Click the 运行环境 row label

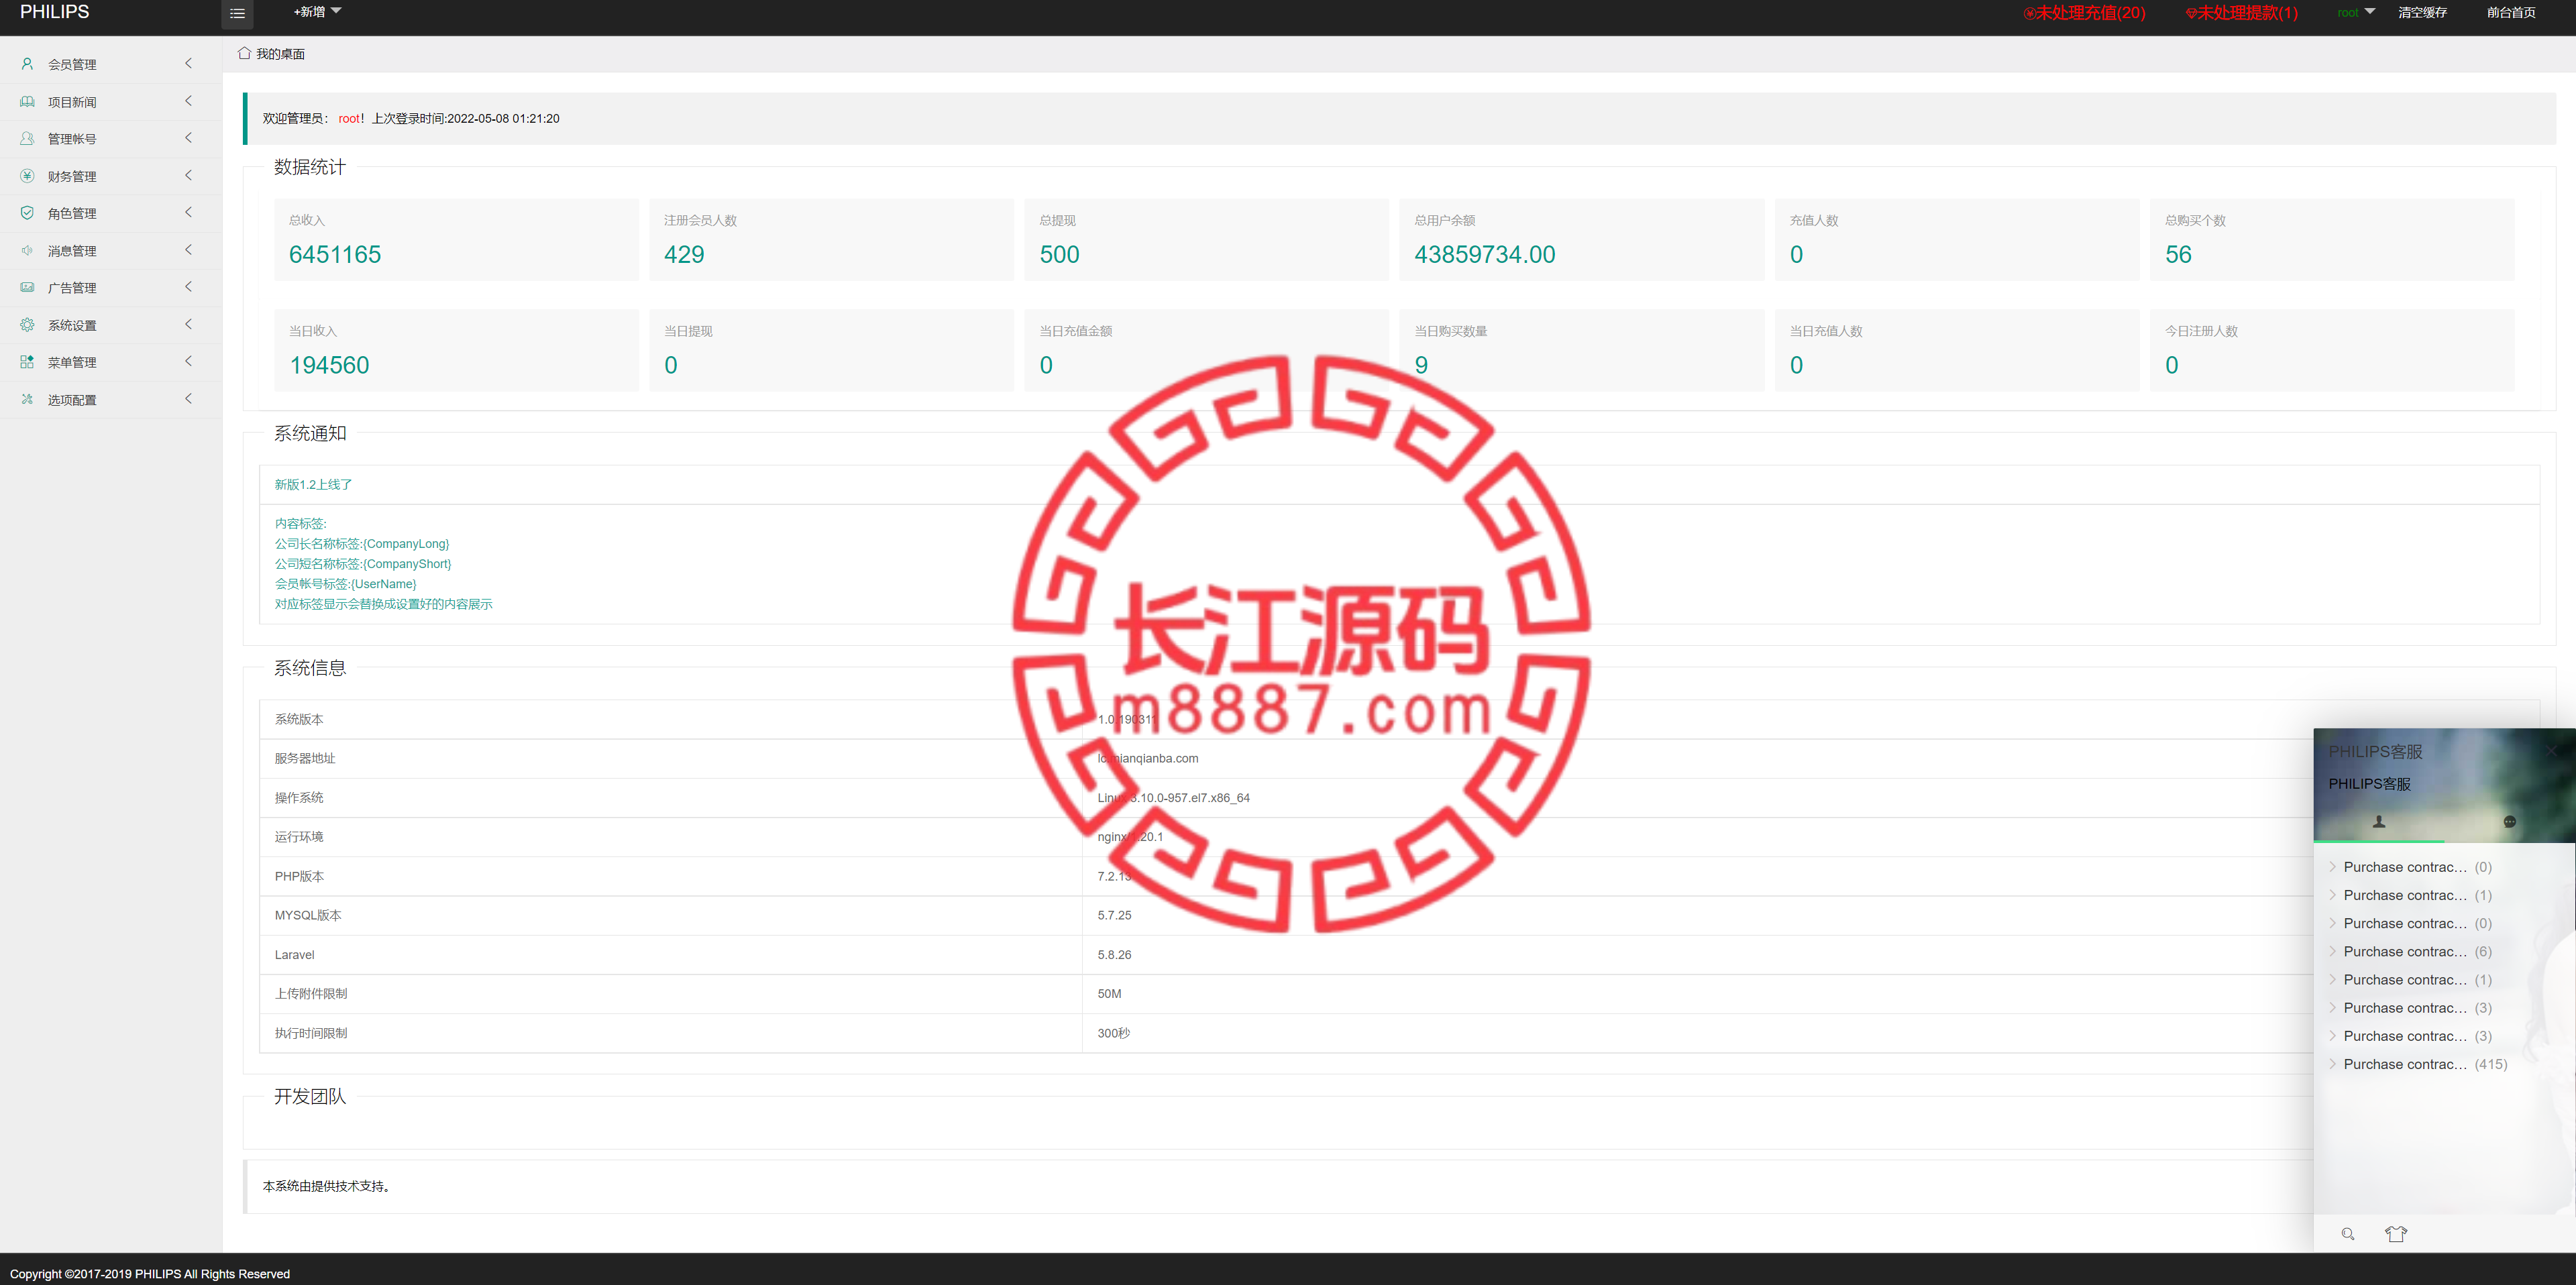299,836
